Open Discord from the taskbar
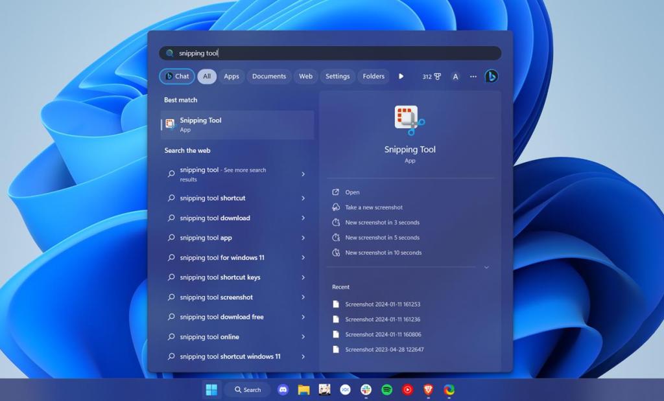 [282, 389]
